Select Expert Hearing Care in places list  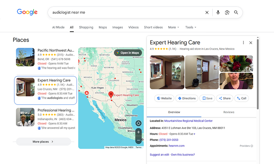click(x=45, y=90)
